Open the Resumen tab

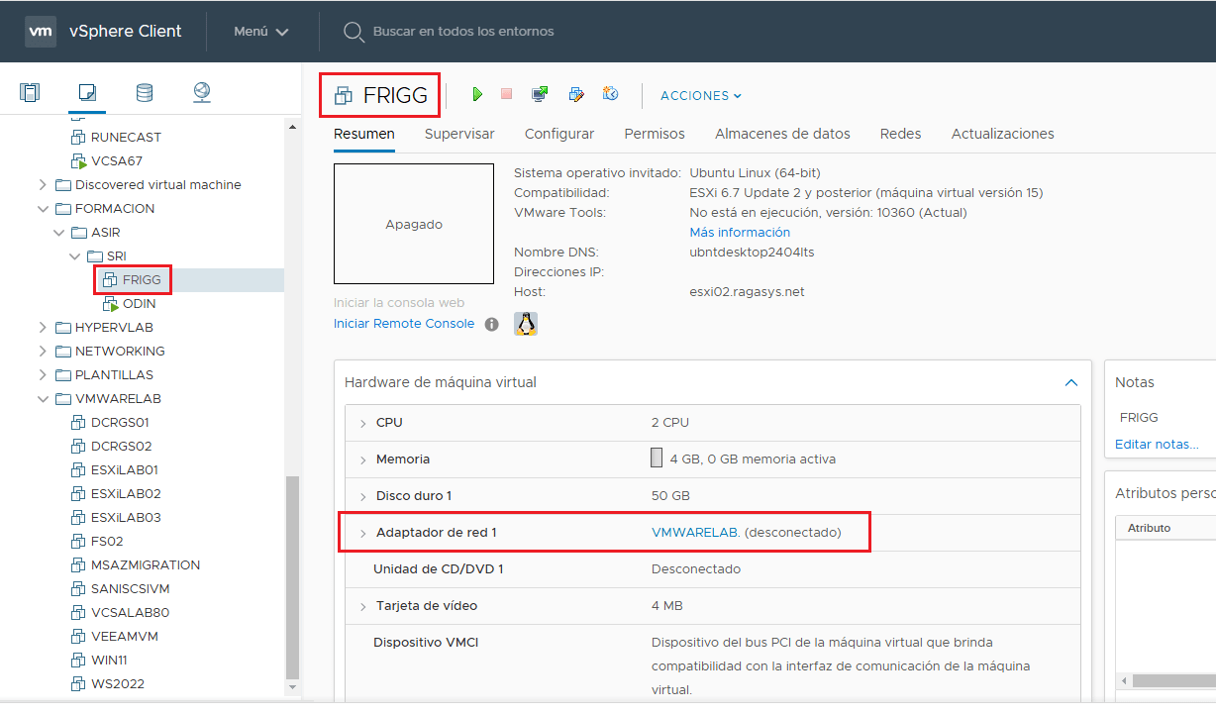tap(364, 134)
